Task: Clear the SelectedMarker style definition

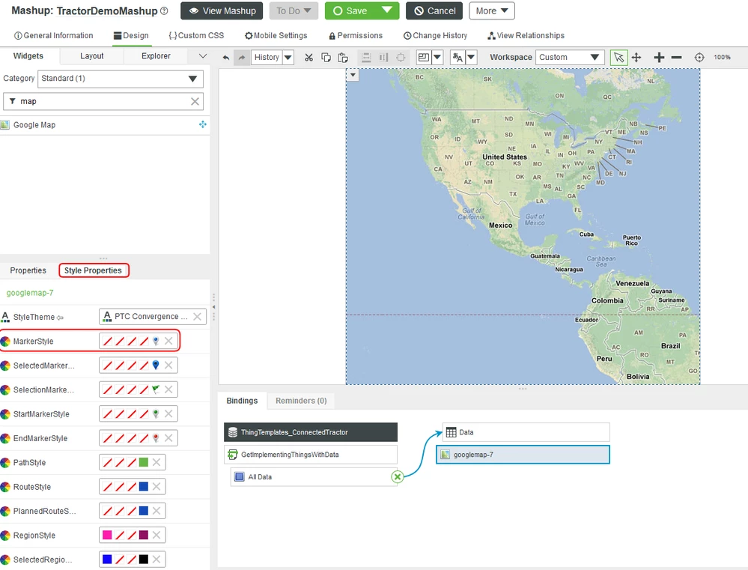Action: click(168, 366)
